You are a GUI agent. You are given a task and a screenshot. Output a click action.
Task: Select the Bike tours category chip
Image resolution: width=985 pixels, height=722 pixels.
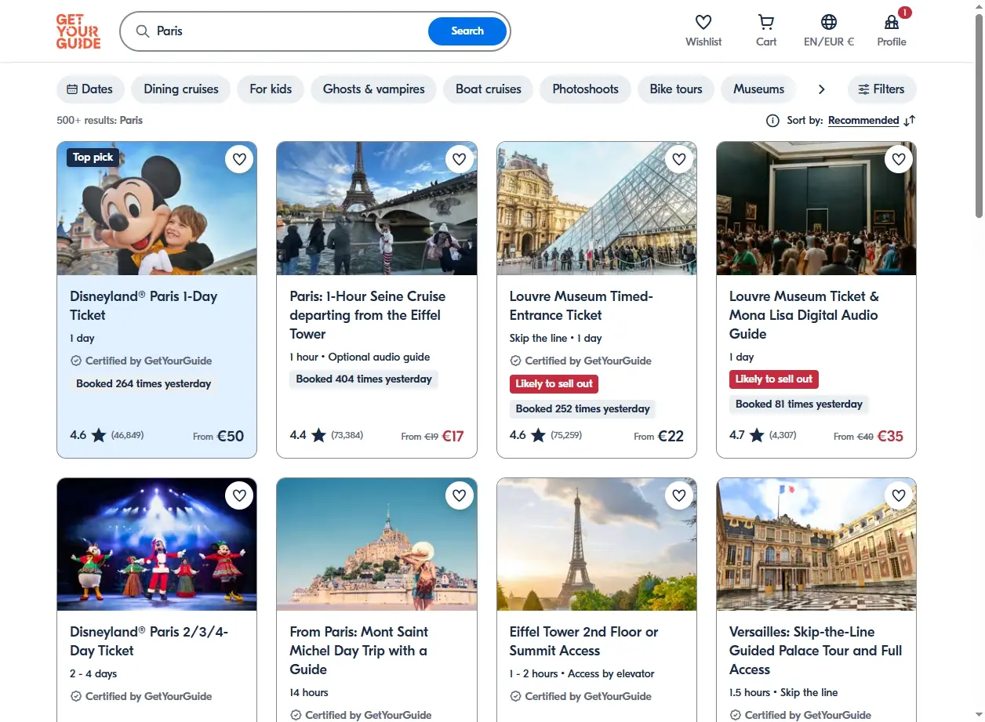(x=676, y=89)
